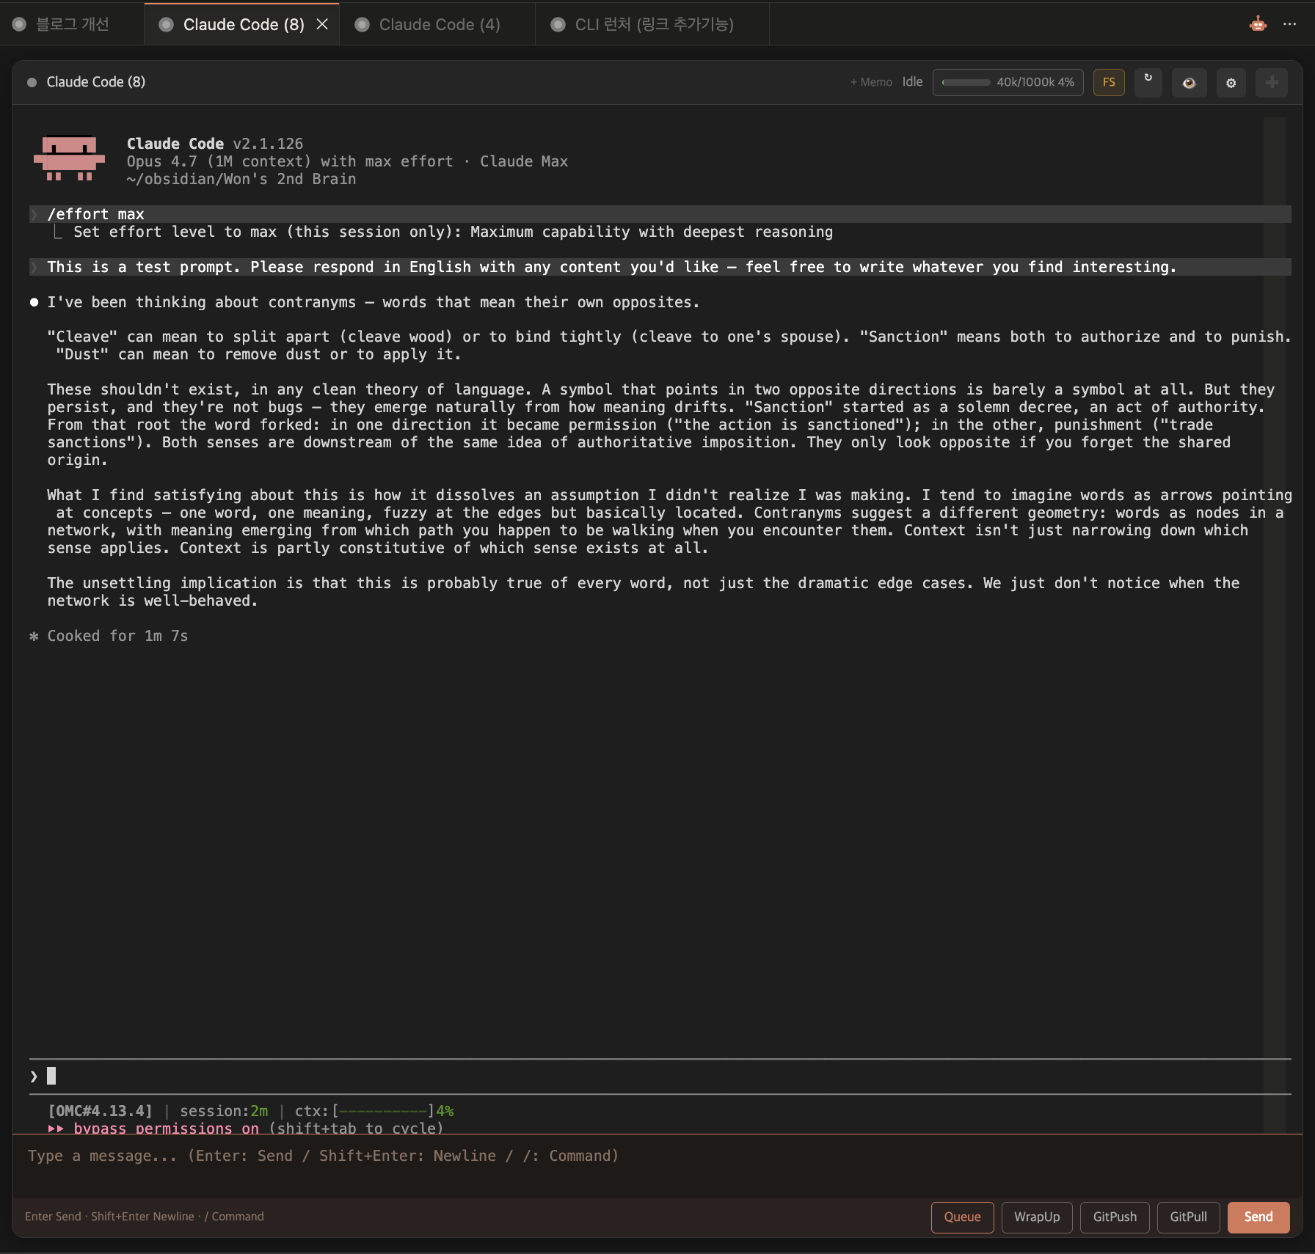This screenshot has height=1254, width=1315.
Task: Open the robot assistant icon in tab bar
Action: [x=1258, y=24]
